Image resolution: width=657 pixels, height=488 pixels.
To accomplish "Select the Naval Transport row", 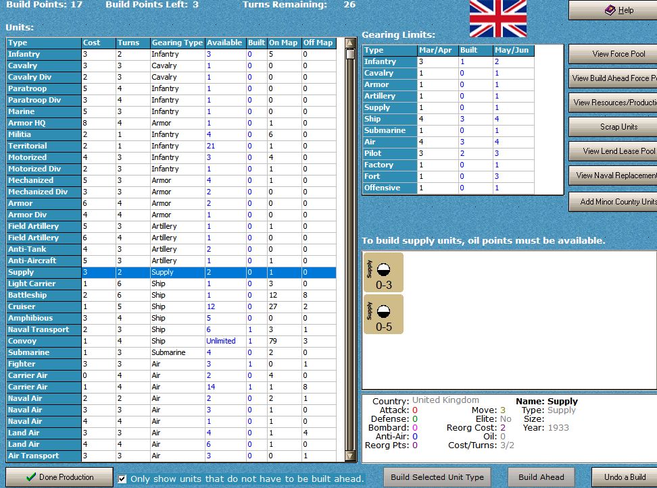I will click(x=171, y=329).
